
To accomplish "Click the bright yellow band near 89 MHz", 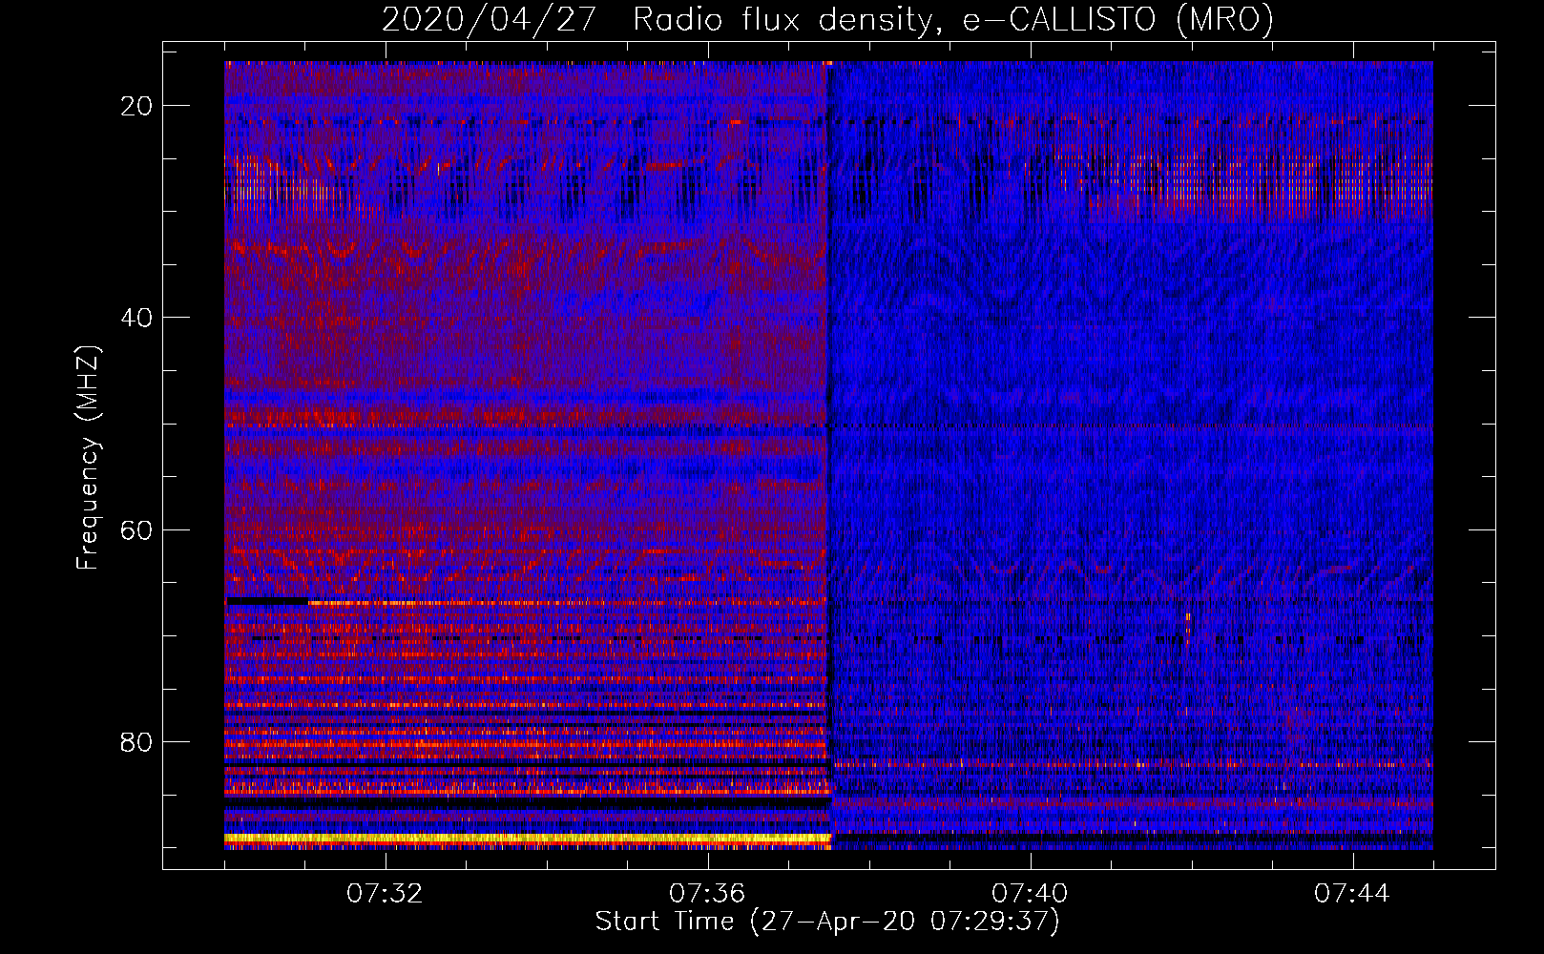I will (528, 839).
